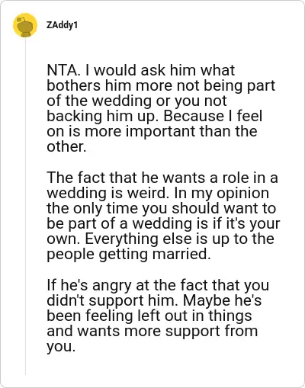Click the single word 'other.' ending paragraph one
Viewport: 305px width, 388px height.
pos(66,146)
